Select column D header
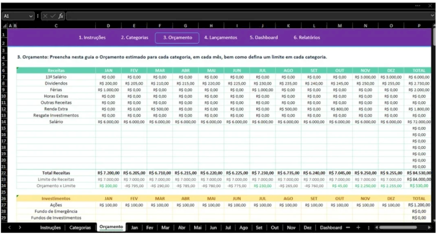Image resolution: width=436 pixels, height=241 pixels. (108, 26)
